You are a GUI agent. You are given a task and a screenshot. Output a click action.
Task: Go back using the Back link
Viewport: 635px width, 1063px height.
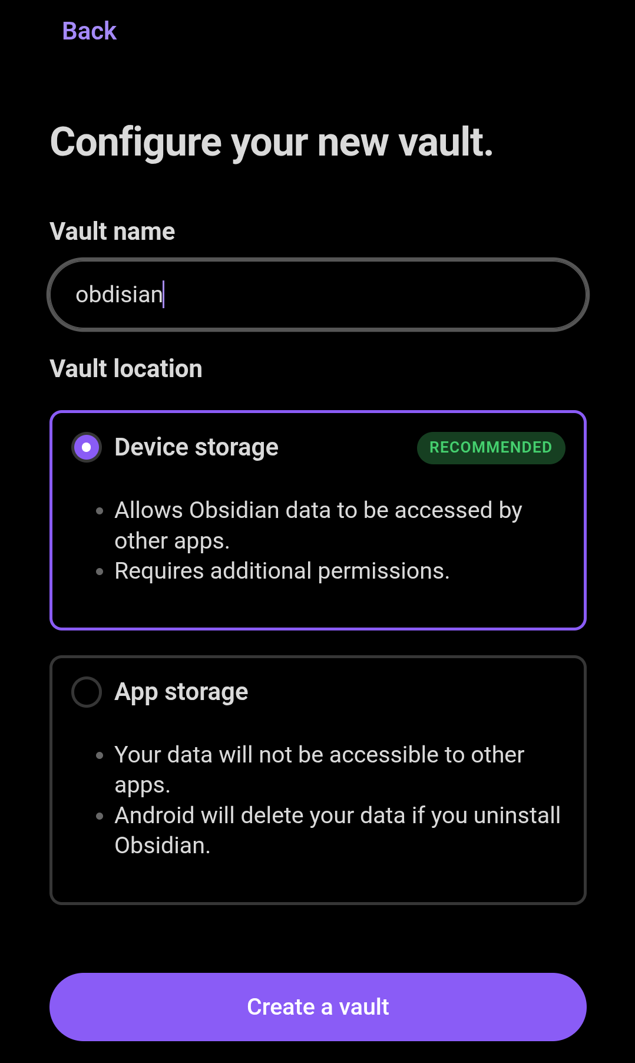[x=89, y=31]
